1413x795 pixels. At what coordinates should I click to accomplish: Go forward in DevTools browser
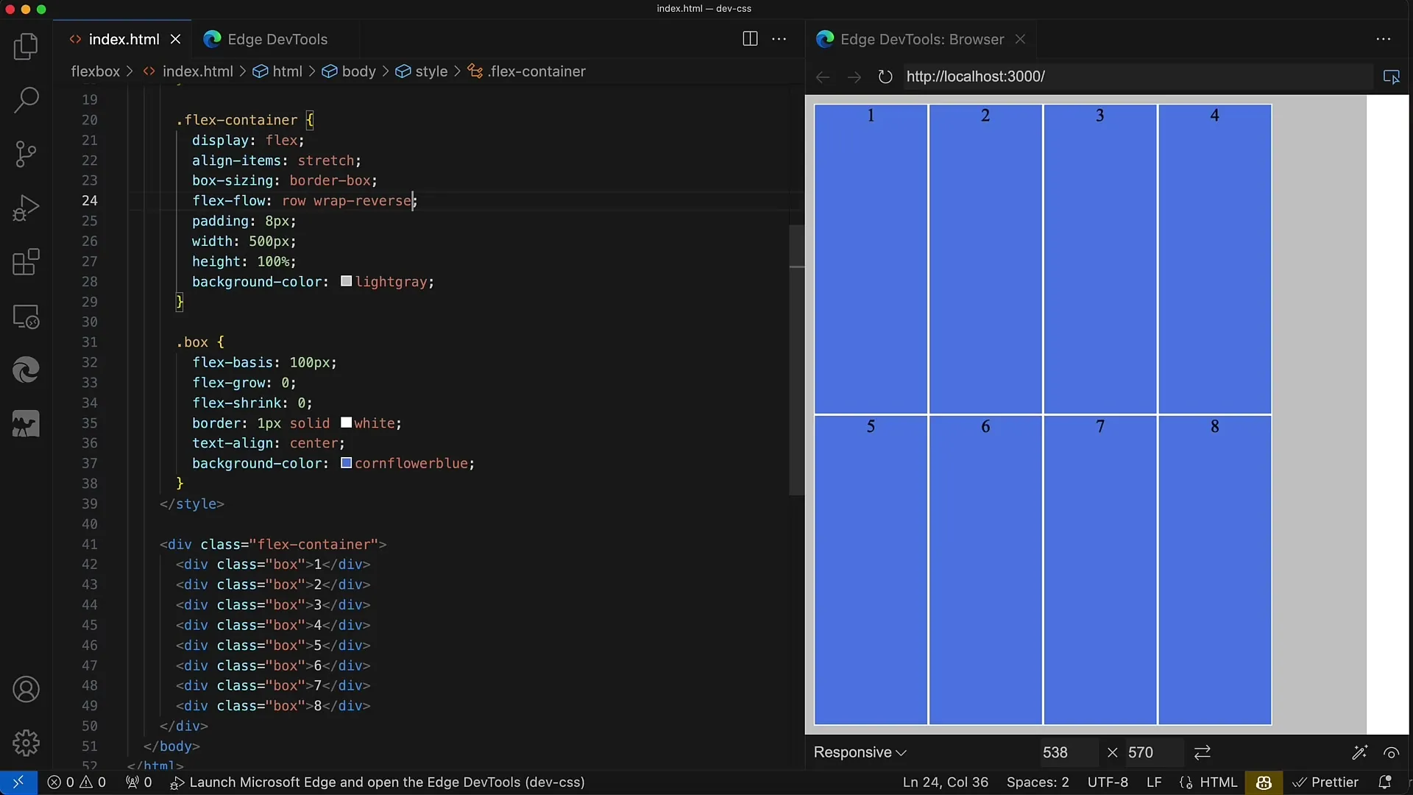click(x=854, y=77)
